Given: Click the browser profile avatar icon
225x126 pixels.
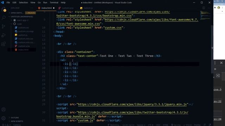Looking at the screenshot, I should (x=219, y=8).
